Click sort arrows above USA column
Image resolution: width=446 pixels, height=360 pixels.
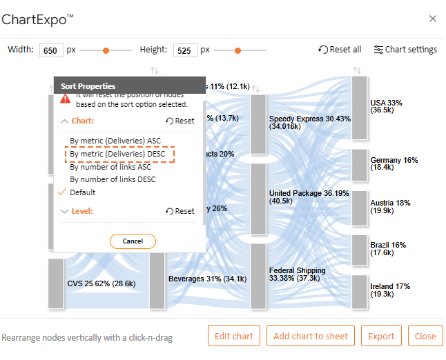357,70
